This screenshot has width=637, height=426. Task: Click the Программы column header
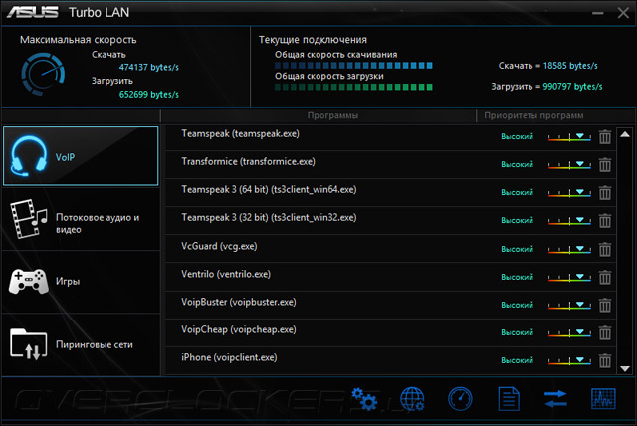(332, 115)
